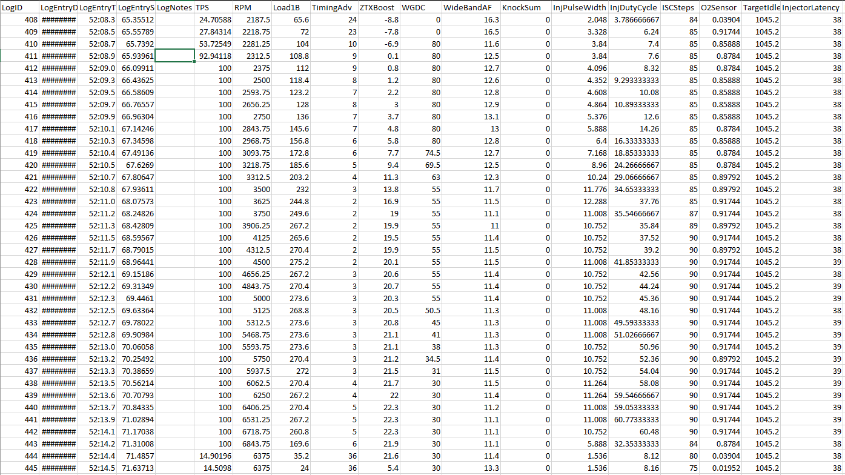Click the LogID cell numbered 420

coord(19,165)
